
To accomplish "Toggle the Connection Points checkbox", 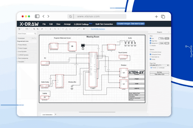I will [x=151, y=54].
